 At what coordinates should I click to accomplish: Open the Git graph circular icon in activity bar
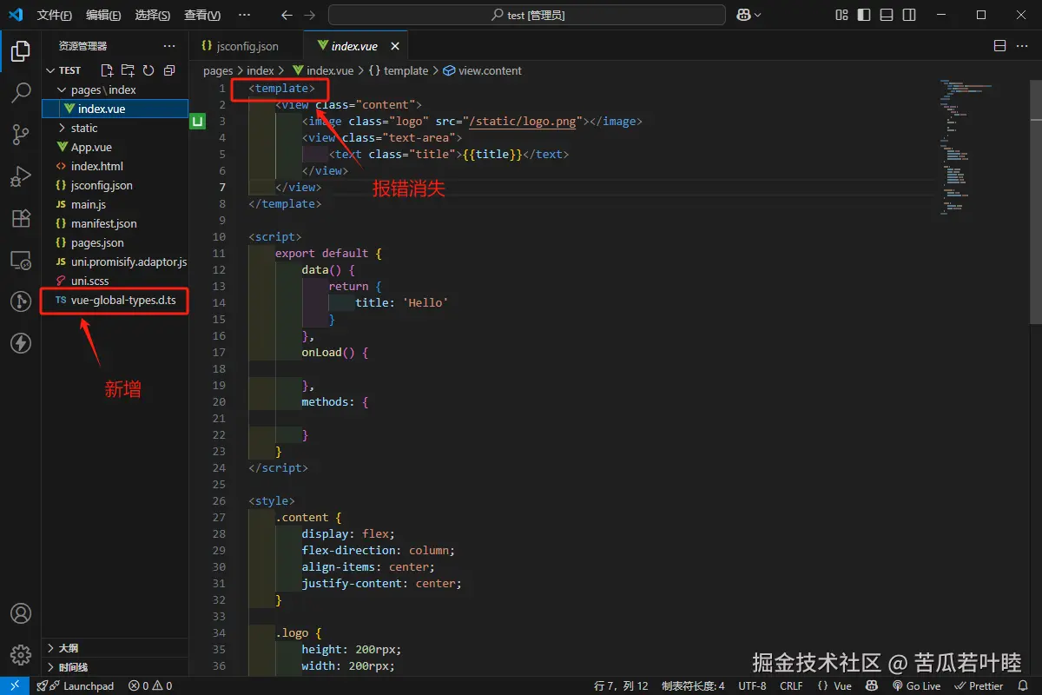tap(21, 301)
